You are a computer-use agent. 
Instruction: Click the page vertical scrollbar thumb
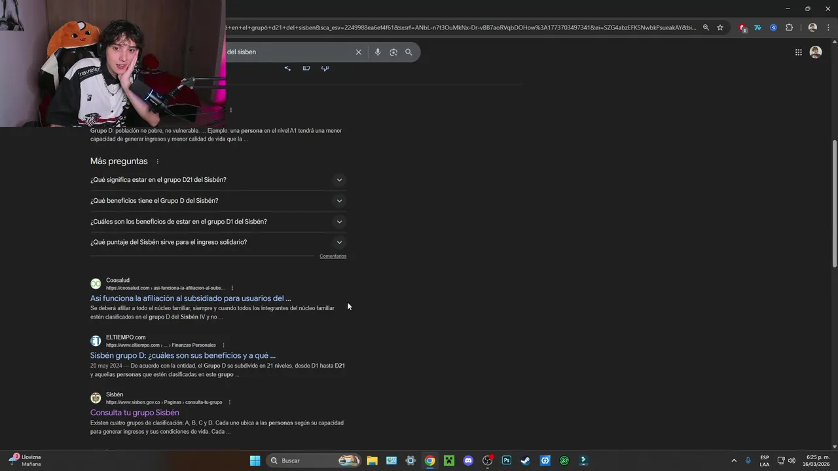[834, 203]
